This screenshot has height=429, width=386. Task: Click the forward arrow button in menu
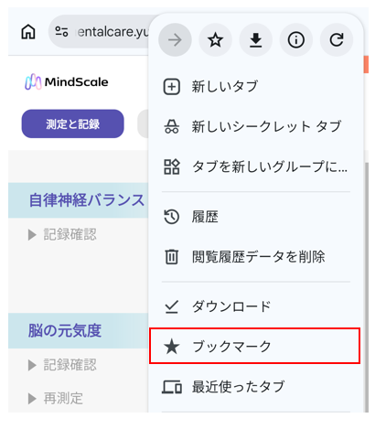pos(175,40)
